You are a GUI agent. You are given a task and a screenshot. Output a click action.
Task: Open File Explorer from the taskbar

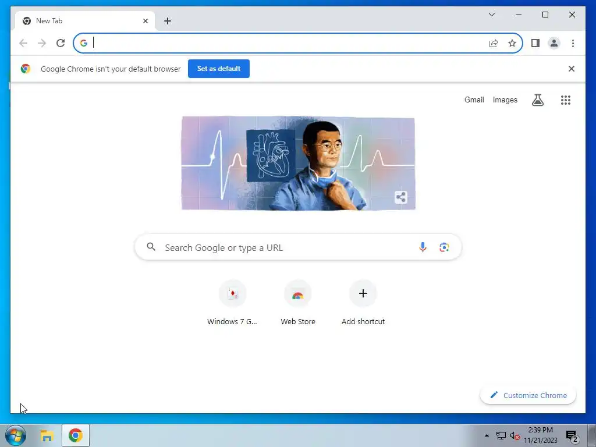point(47,435)
